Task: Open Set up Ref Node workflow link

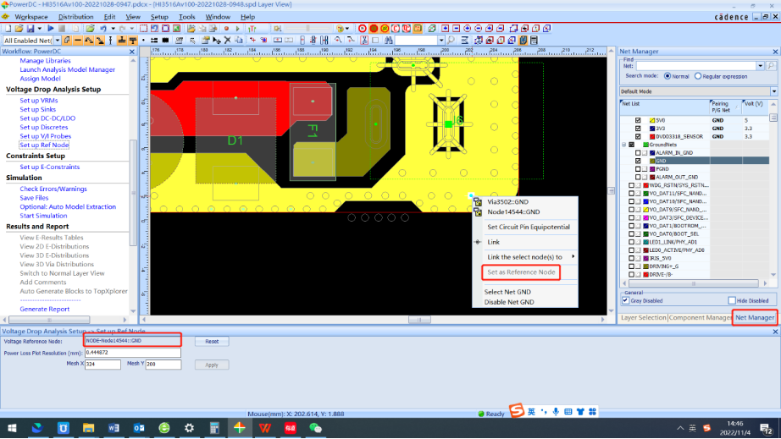Action: pos(44,145)
